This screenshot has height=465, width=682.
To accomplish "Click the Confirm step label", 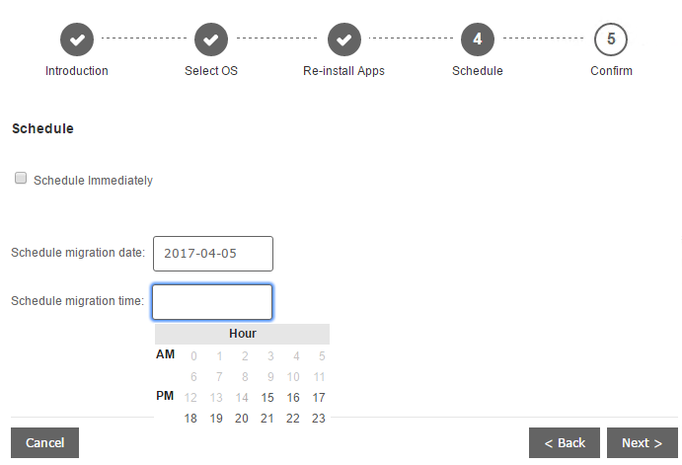I will pyautogui.click(x=611, y=71).
